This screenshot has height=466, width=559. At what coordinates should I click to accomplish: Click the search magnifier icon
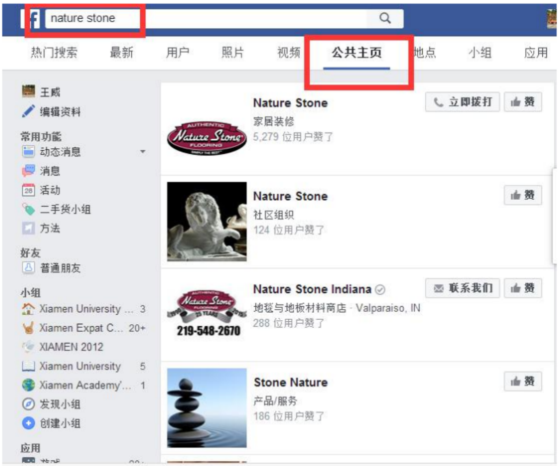coord(384,18)
